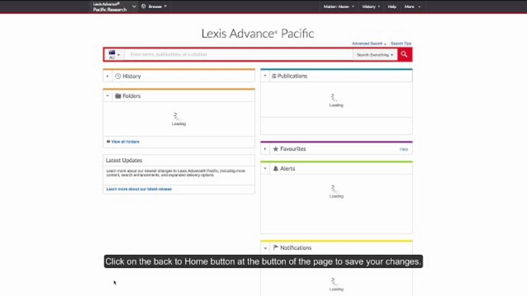Viewport: 527px width, 296px height.
Task: Open the Advanced Search dropdown link
Action: tap(369, 43)
